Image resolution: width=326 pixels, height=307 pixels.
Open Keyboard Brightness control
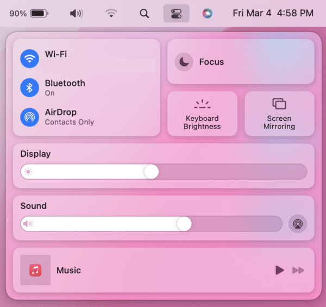point(202,114)
